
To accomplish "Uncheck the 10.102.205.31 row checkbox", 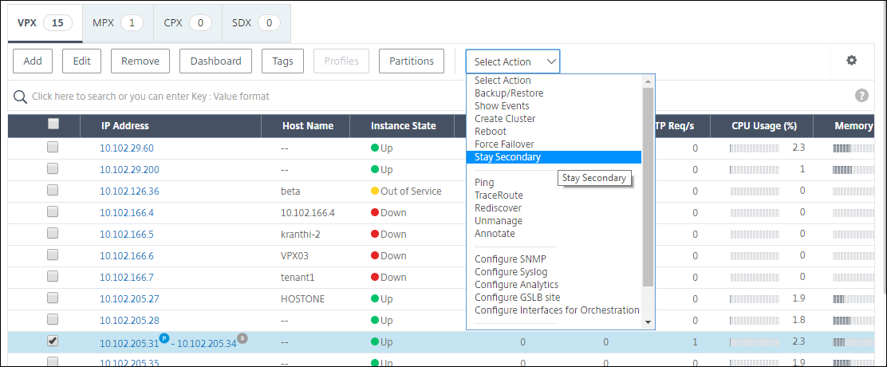I will click(x=53, y=341).
